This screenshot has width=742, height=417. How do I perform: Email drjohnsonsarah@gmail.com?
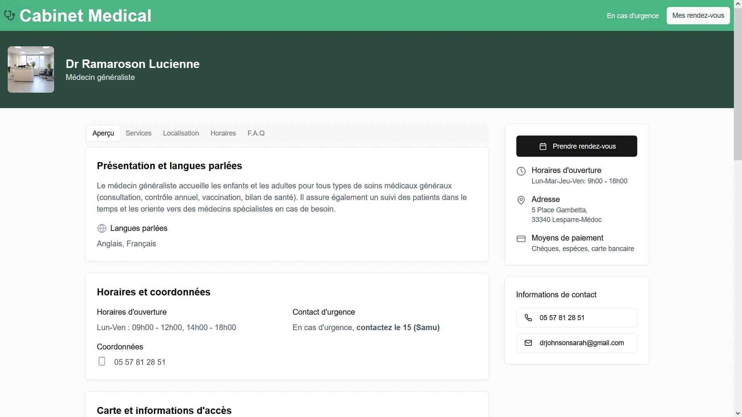[577, 343]
